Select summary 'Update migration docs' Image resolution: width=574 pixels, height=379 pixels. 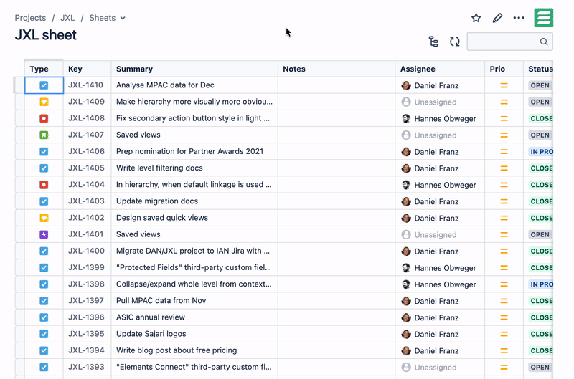(157, 201)
